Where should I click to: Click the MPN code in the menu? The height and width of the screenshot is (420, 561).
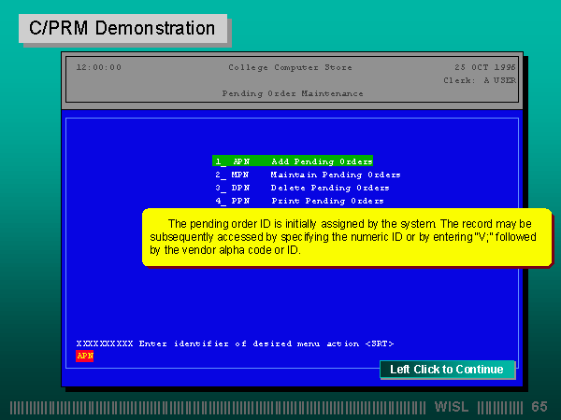pyautogui.click(x=240, y=175)
